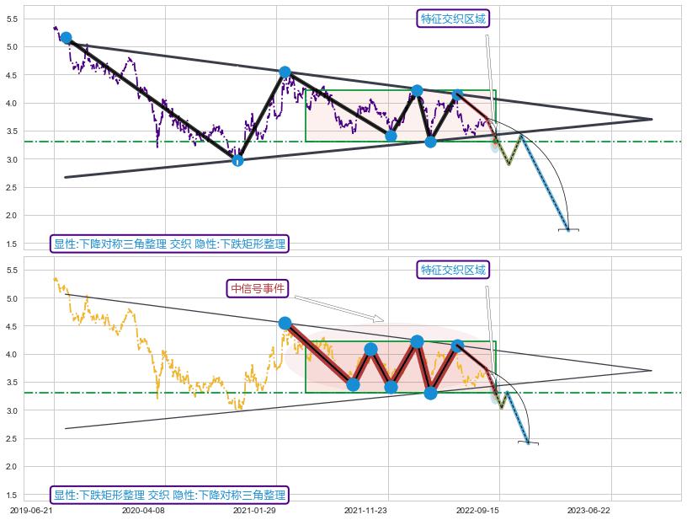Click the lowest blue marker near 3.0 in upper chart
Screen dimensions: 687x520
click(x=237, y=160)
